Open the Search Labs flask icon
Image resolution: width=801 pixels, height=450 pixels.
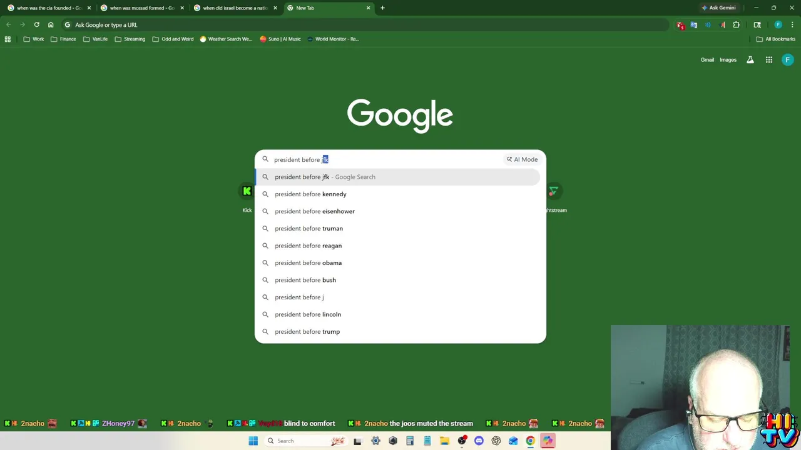(750, 60)
